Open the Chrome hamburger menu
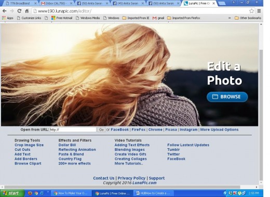270x197 pixels. (259, 11)
